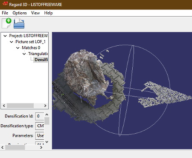
Task: Select the Project LISTOFFREEWARE tree item
Action: tap(29, 36)
